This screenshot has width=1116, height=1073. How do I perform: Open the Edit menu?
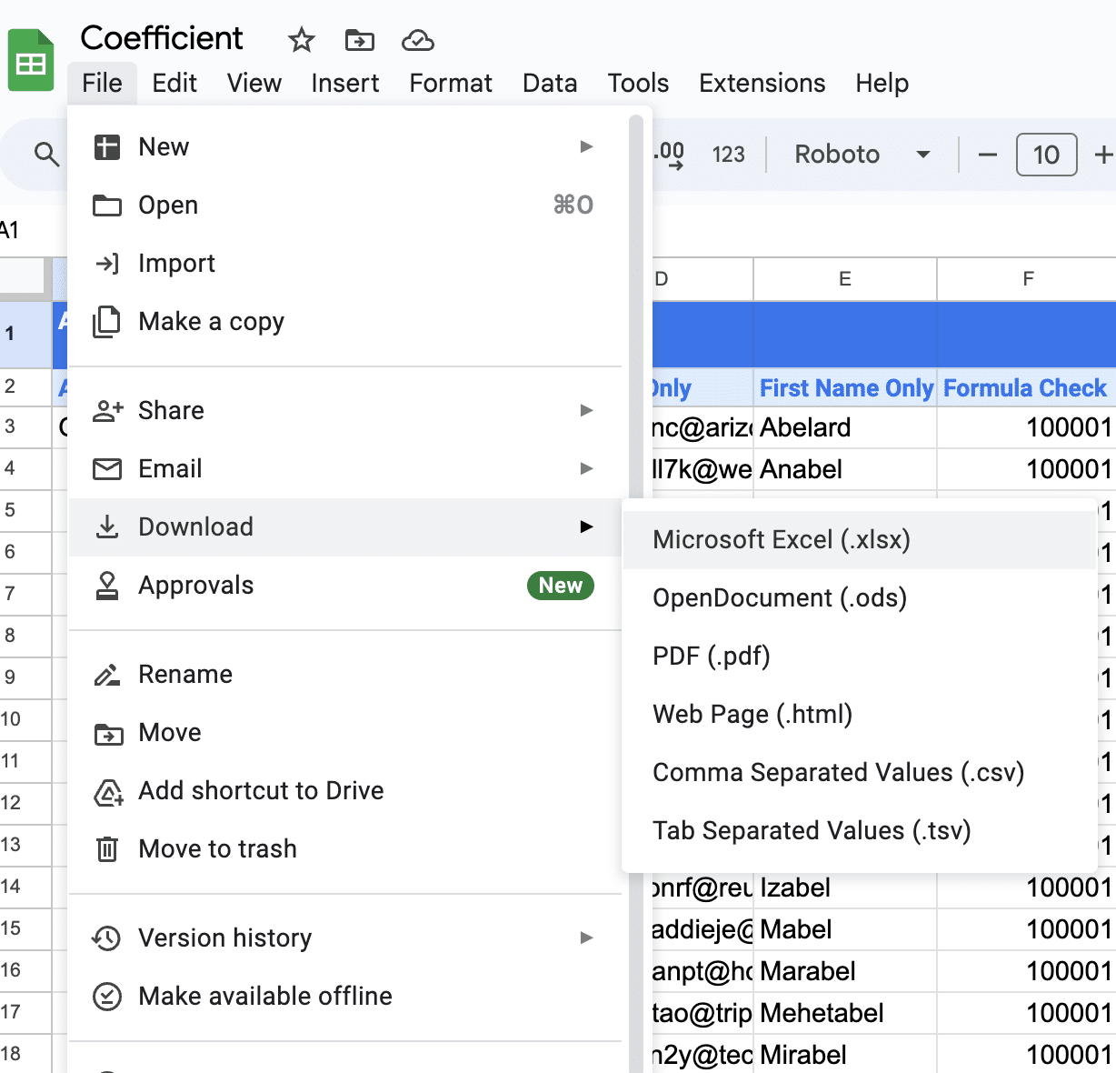click(174, 83)
